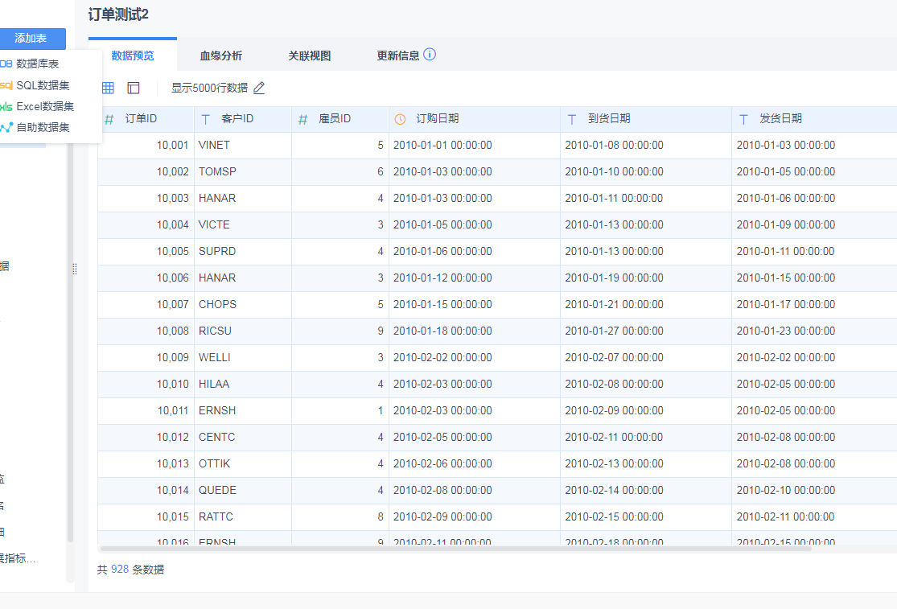The height and width of the screenshot is (609, 897).
Task: Select 数据库表 from the add menu
Action: coord(37,64)
